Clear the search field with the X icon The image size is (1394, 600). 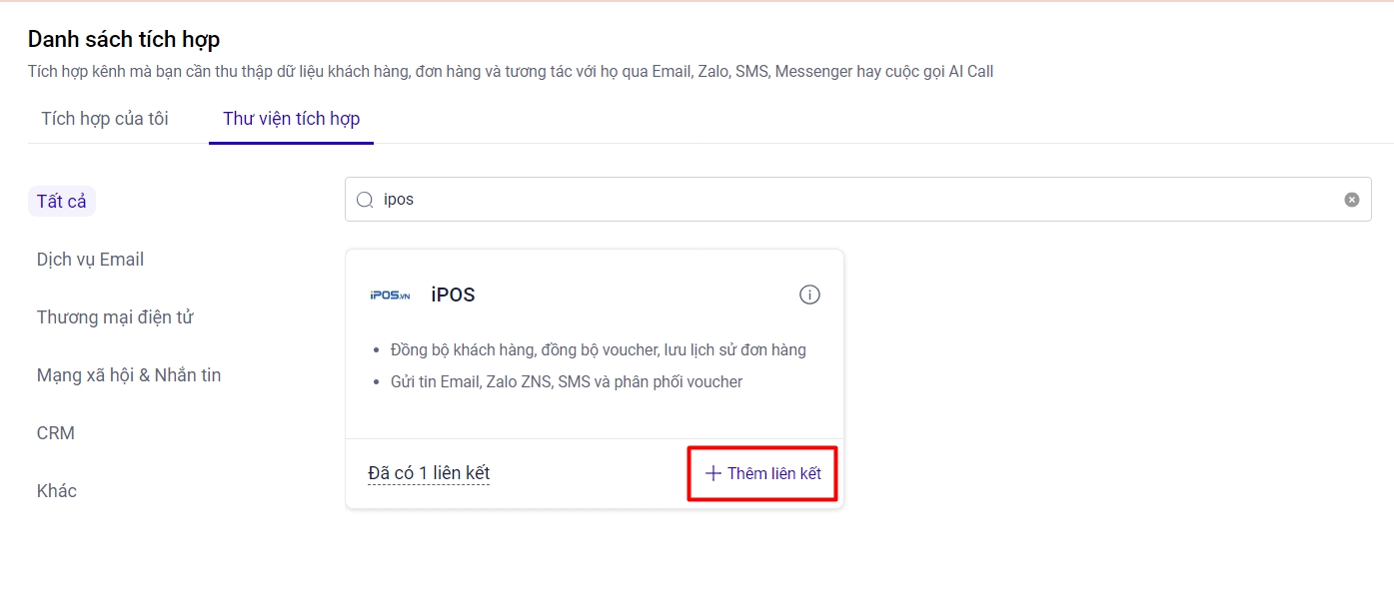(x=1351, y=200)
